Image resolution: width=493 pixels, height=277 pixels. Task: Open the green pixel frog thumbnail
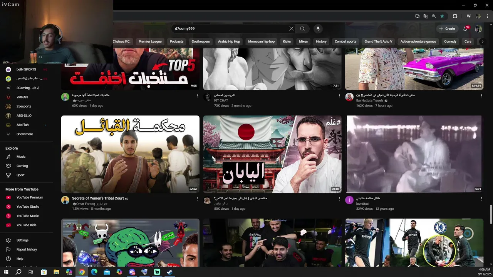130,243
